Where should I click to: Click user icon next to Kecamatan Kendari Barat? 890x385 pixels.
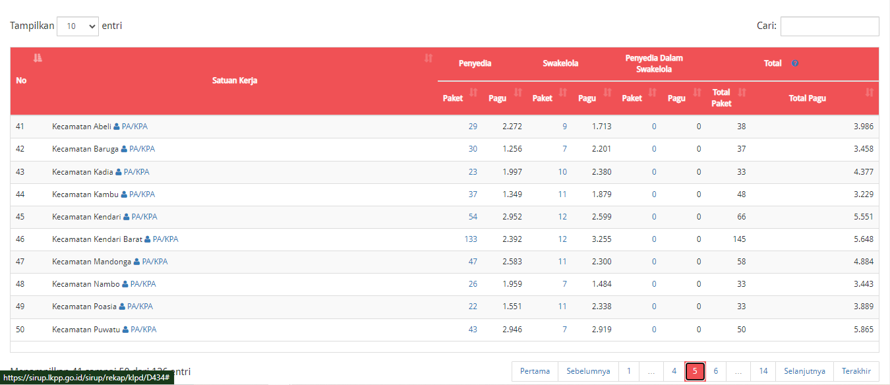click(148, 239)
